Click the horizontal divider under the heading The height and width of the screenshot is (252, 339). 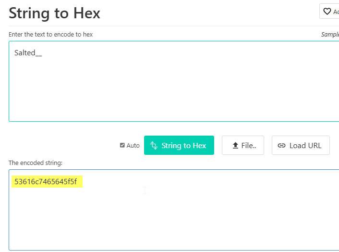(x=174, y=26)
